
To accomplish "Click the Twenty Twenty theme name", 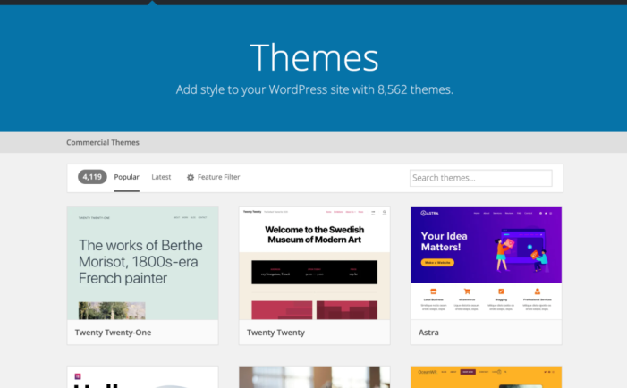I will (x=275, y=333).
